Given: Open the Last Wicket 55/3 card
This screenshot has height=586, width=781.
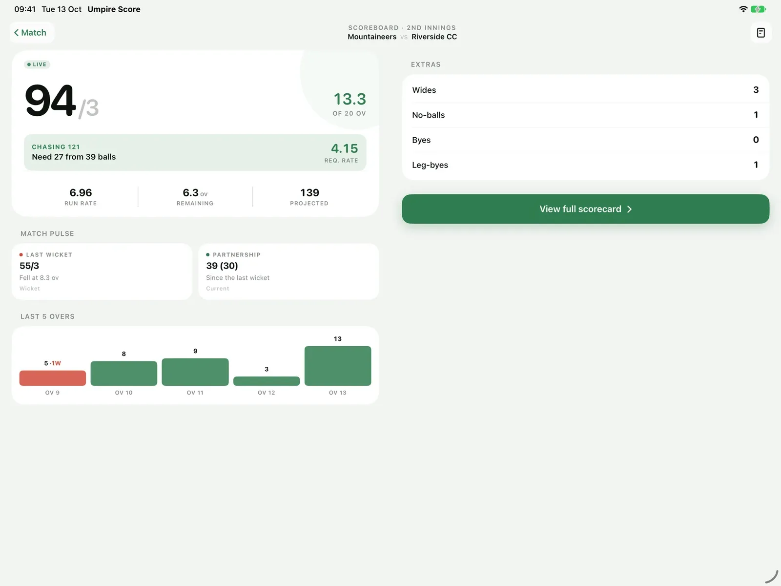Looking at the screenshot, I should point(102,272).
